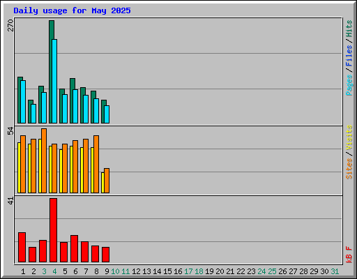The width and height of the screenshot is (357, 279).
Task: Click the red KB bar for day 1
Action: click(x=22, y=248)
